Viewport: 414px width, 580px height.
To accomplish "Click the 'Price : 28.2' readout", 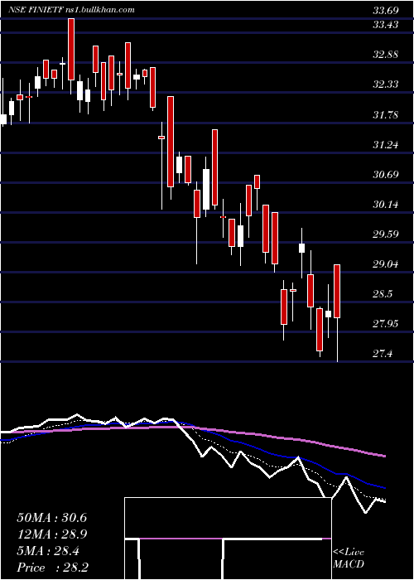I will [51, 568].
